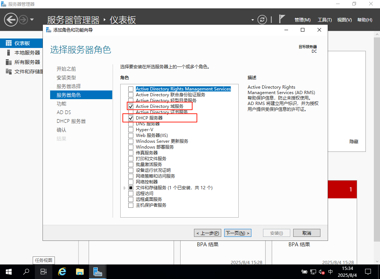Click 取消 to cancel the wizard
The width and height of the screenshot is (380, 279).
tap(307, 233)
